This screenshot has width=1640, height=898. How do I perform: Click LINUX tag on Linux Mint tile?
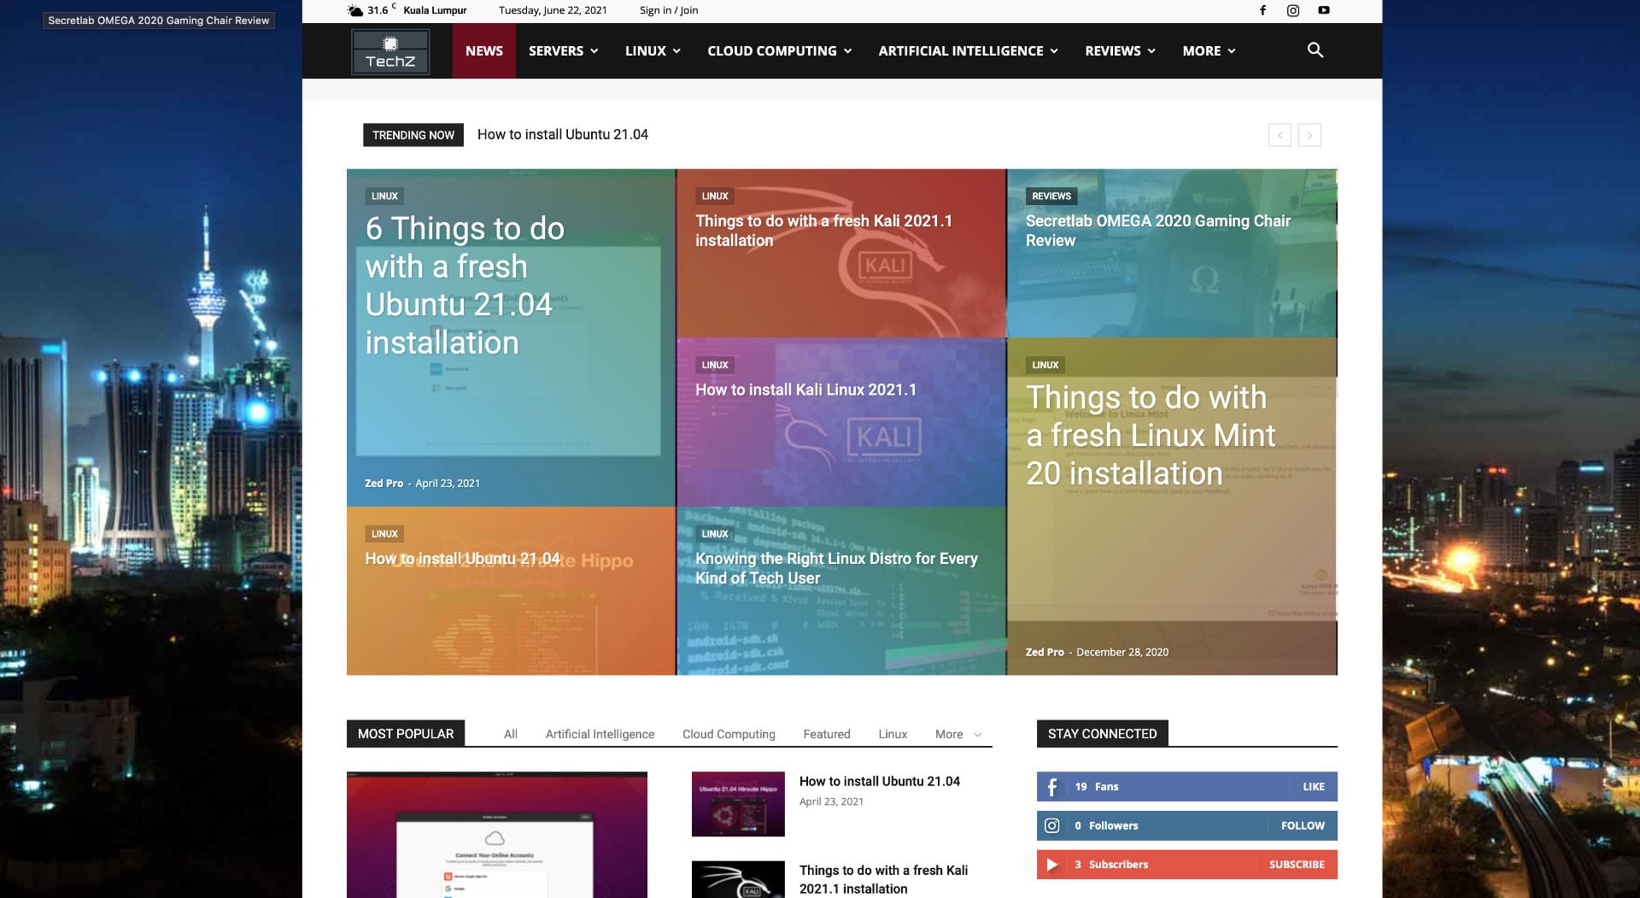(x=1045, y=365)
